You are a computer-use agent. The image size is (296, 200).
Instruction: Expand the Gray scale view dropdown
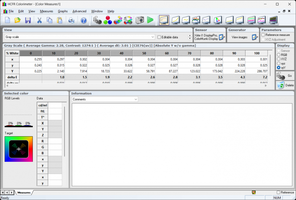[x=153, y=37]
